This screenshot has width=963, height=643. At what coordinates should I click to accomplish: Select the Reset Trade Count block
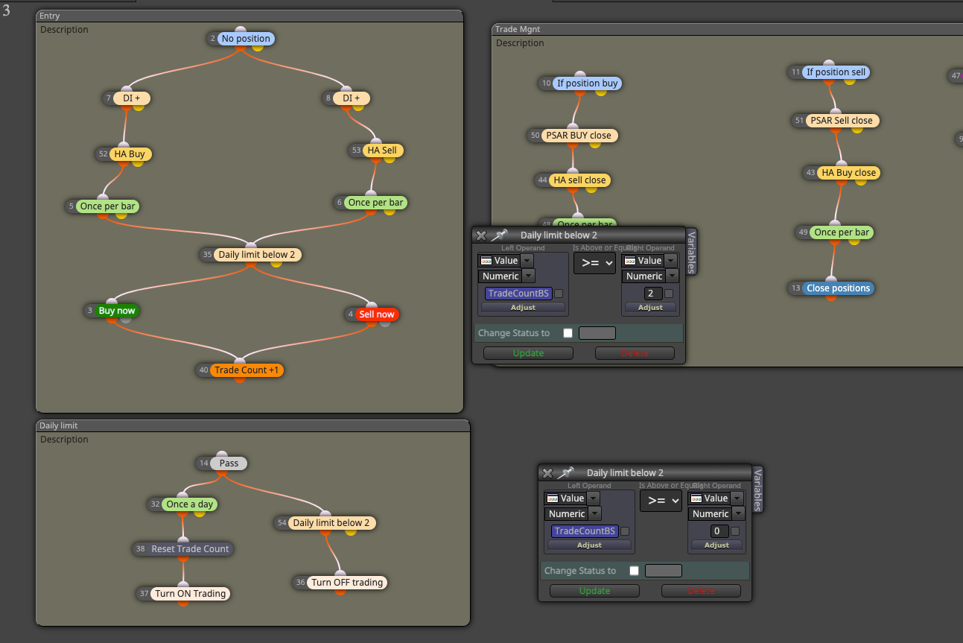click(x=190, y=549)
